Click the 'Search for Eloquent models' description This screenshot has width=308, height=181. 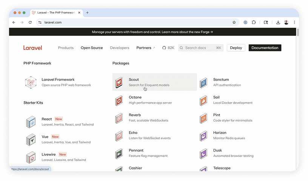(x=149, y=85)
